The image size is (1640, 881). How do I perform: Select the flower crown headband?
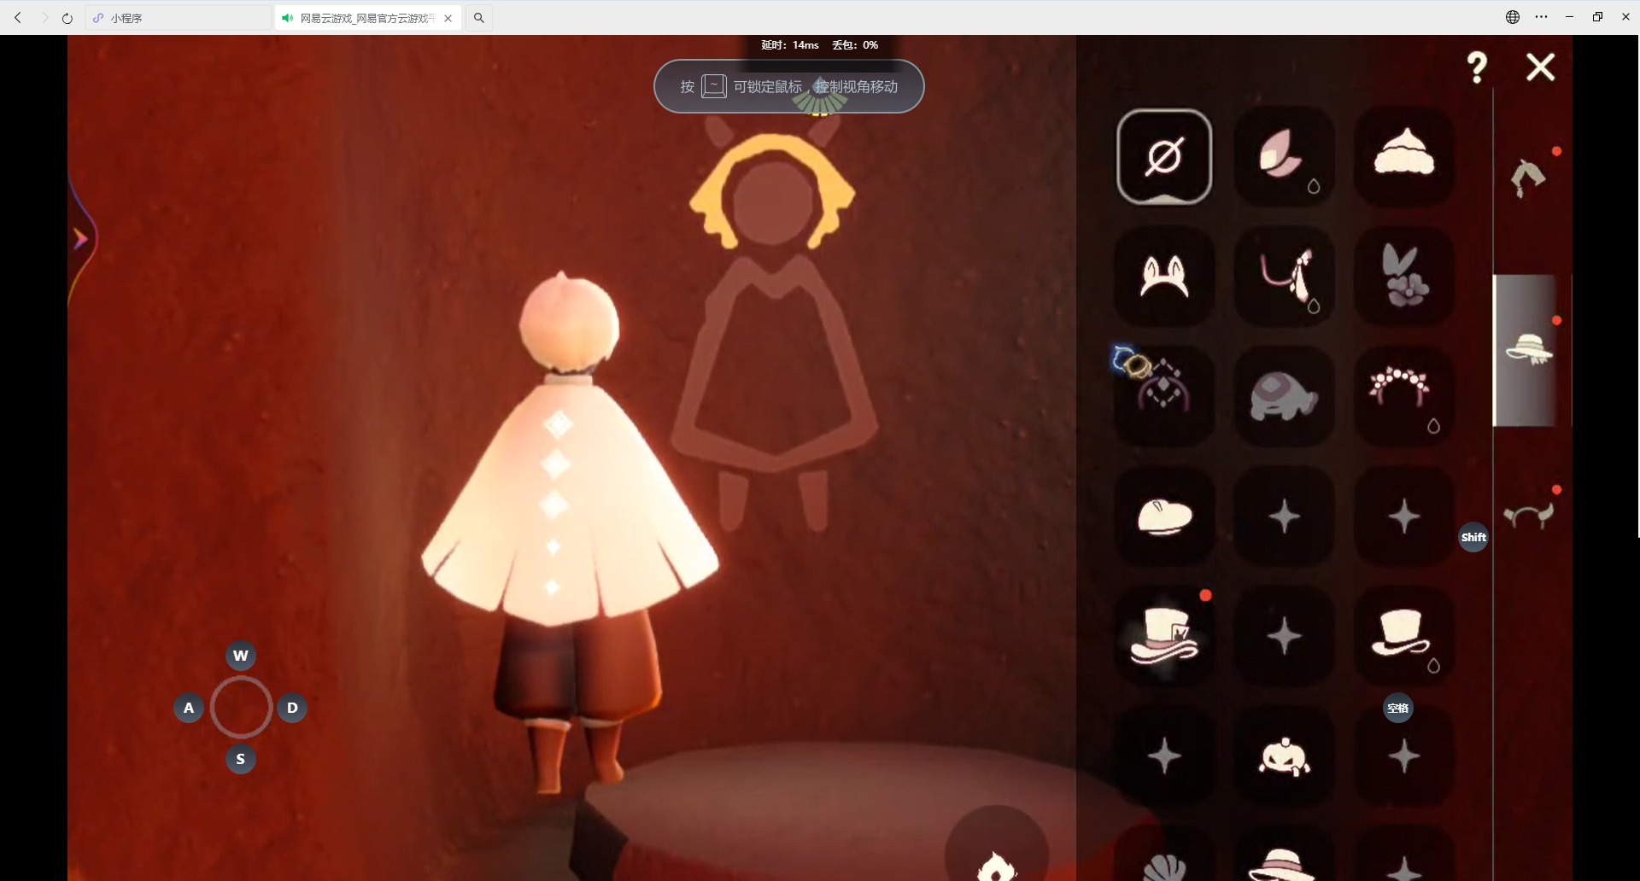coord(1403,396)
